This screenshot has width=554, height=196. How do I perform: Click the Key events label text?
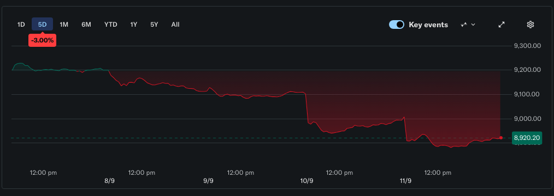428,24
